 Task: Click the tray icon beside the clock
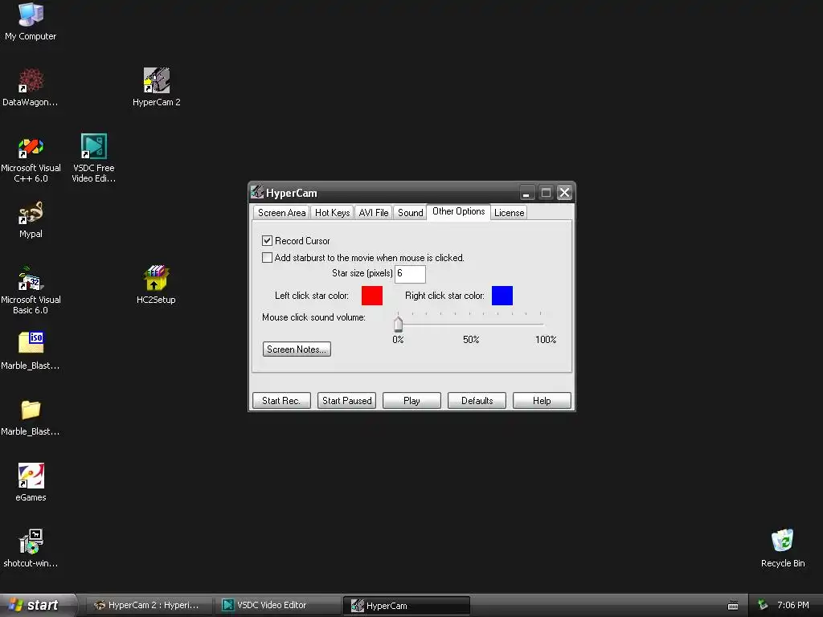pyautogui.click(x=763, y=605)
